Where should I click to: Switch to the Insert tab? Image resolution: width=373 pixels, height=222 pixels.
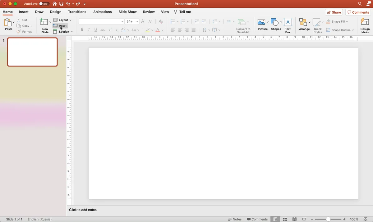point(24,12)
